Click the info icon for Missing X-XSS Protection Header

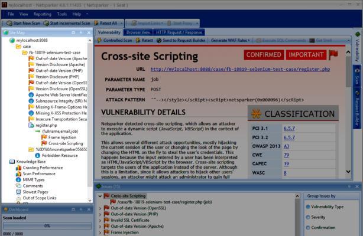(x=31, y=113)
